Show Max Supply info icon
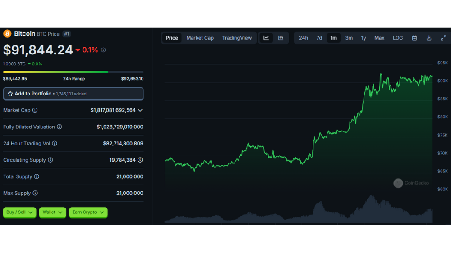Viewport: 451px width, 253px height. click(x=35, y=193)
